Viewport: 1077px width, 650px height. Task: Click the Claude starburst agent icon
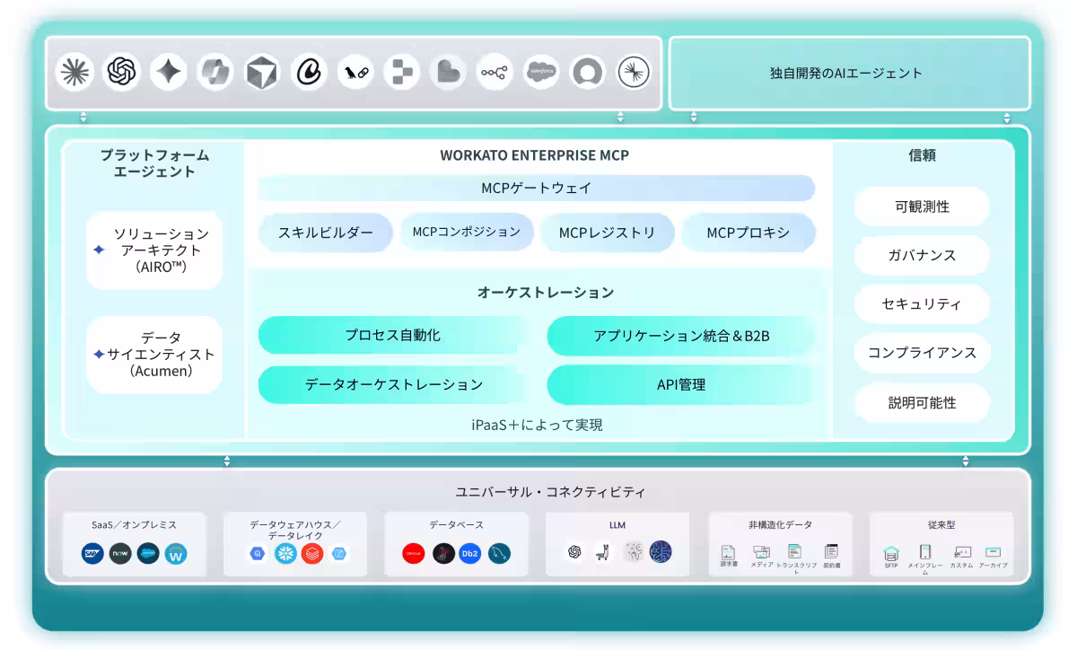75,72
